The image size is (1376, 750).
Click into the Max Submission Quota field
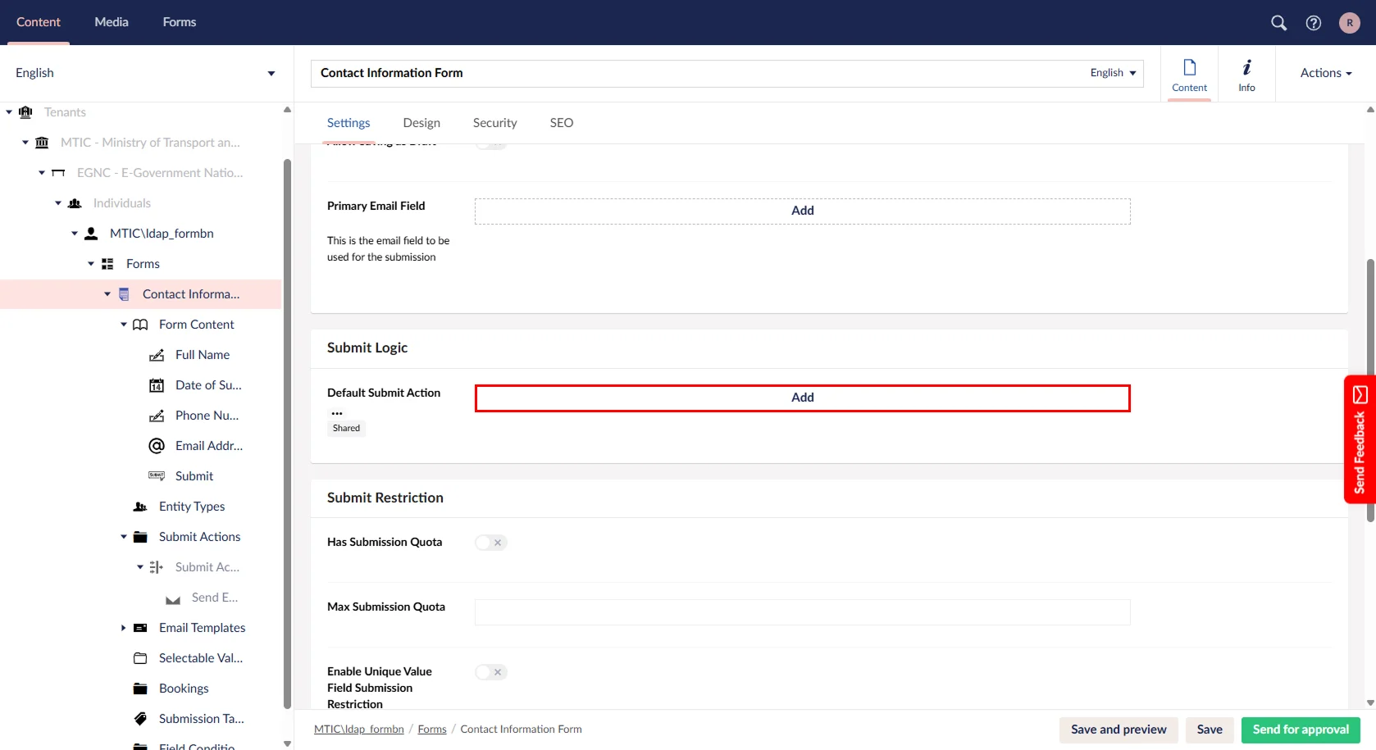click(802, 612)
